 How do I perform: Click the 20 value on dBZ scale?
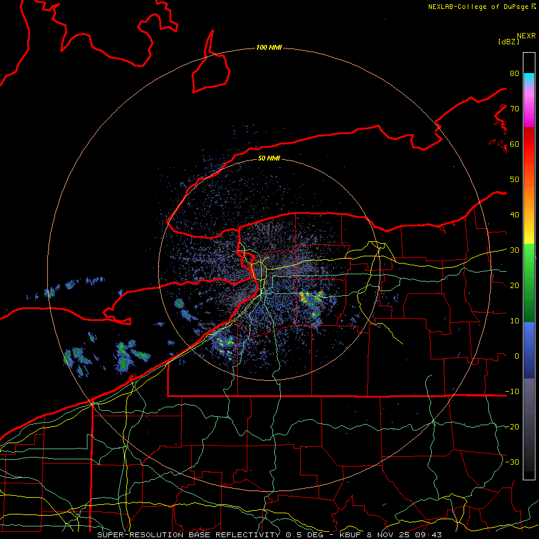click(x=514, y=285)
